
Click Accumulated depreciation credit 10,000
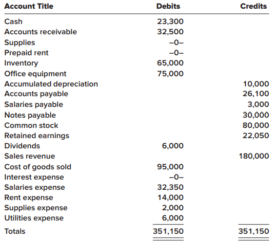[256, 84]
